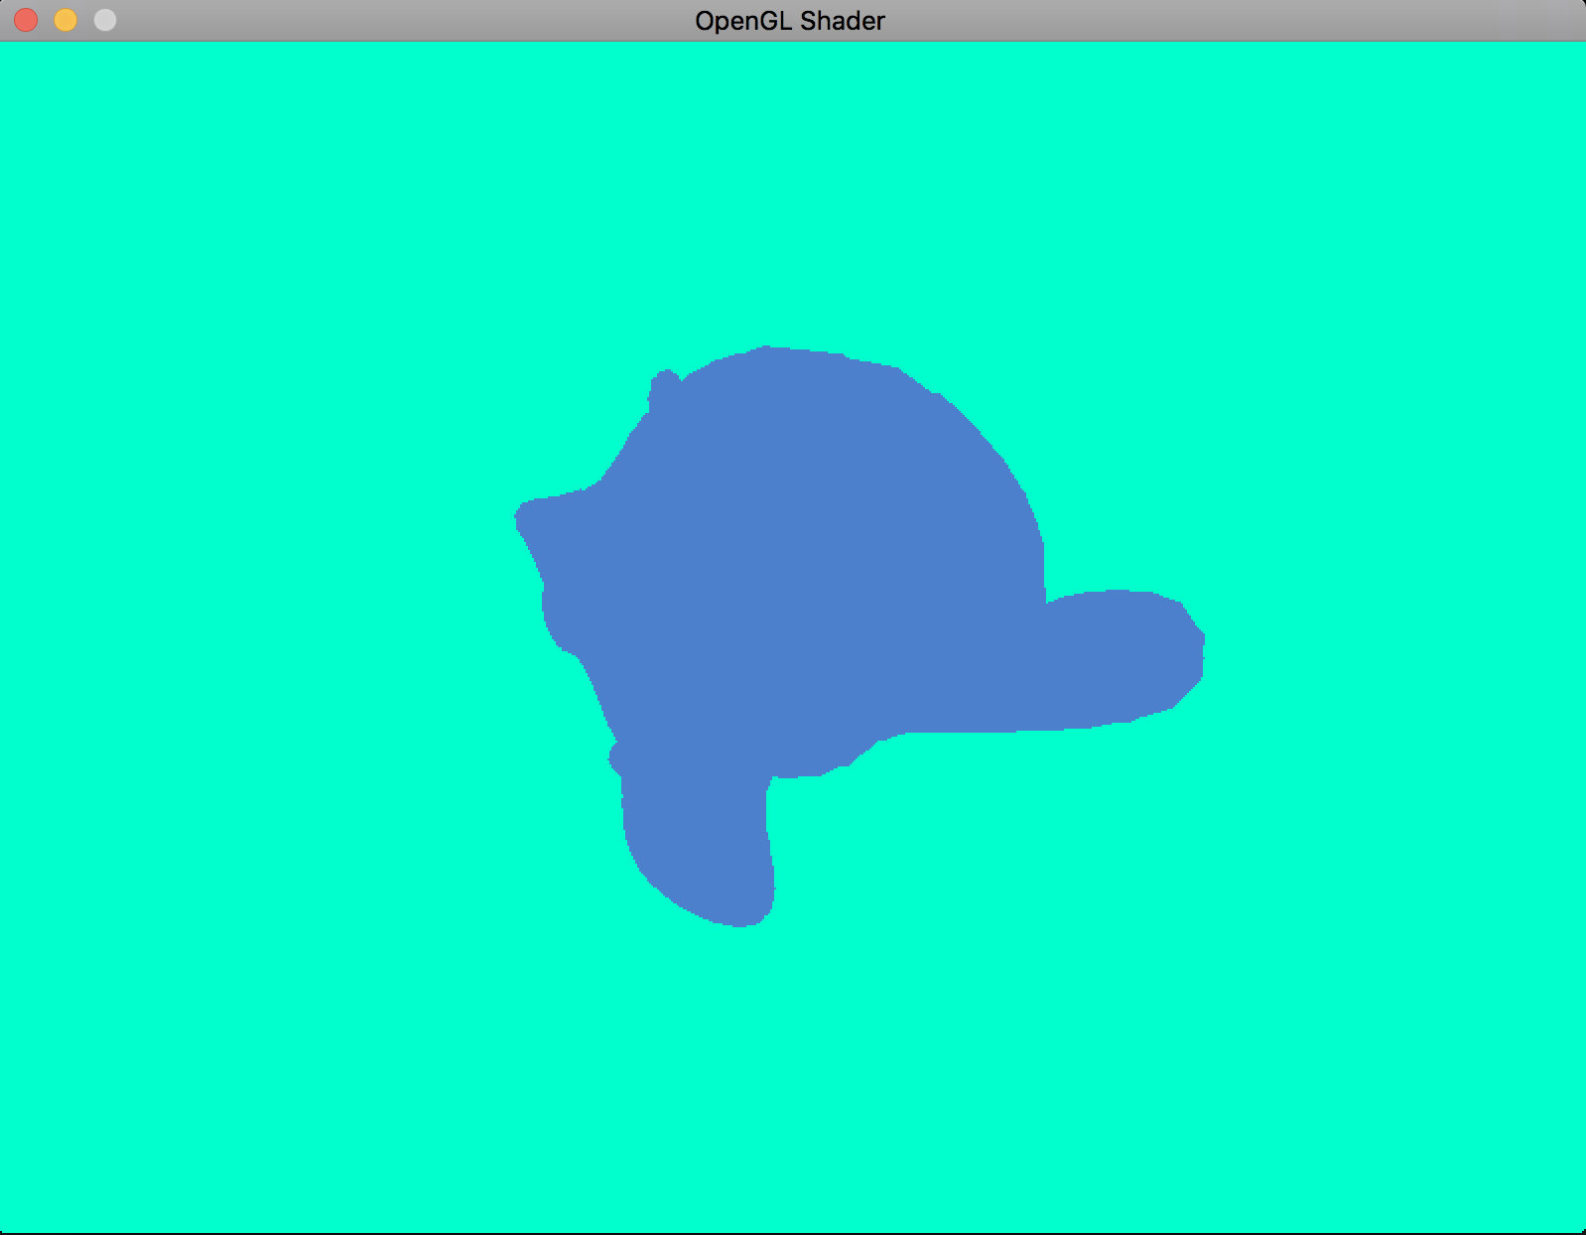Screen dimensions: 1586x1235
Task: Click the "OpenGL Shader" window title
Action: 790,21
